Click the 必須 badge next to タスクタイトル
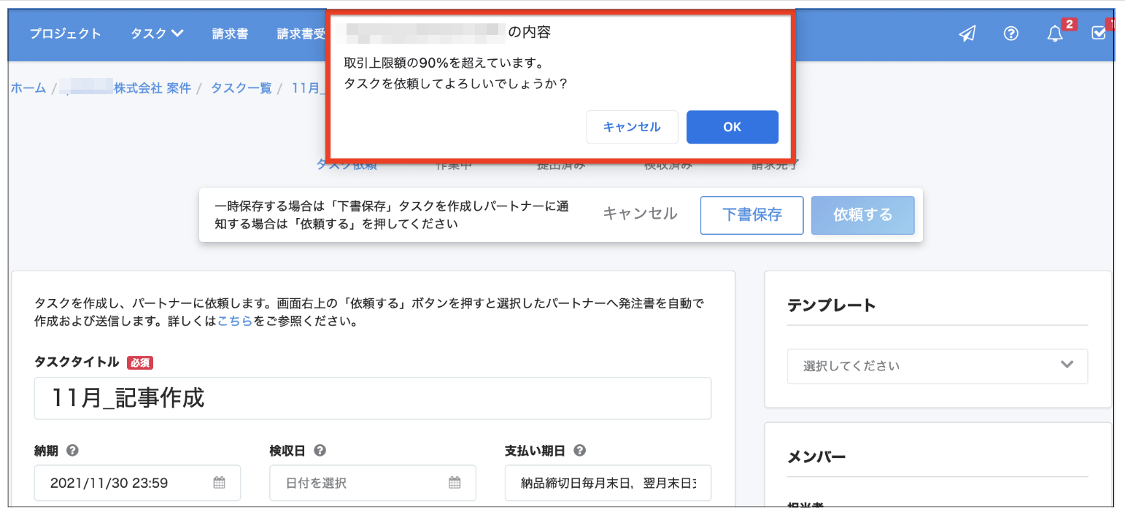The height and width of the screenshot is (517, 1125). point(140,362)
